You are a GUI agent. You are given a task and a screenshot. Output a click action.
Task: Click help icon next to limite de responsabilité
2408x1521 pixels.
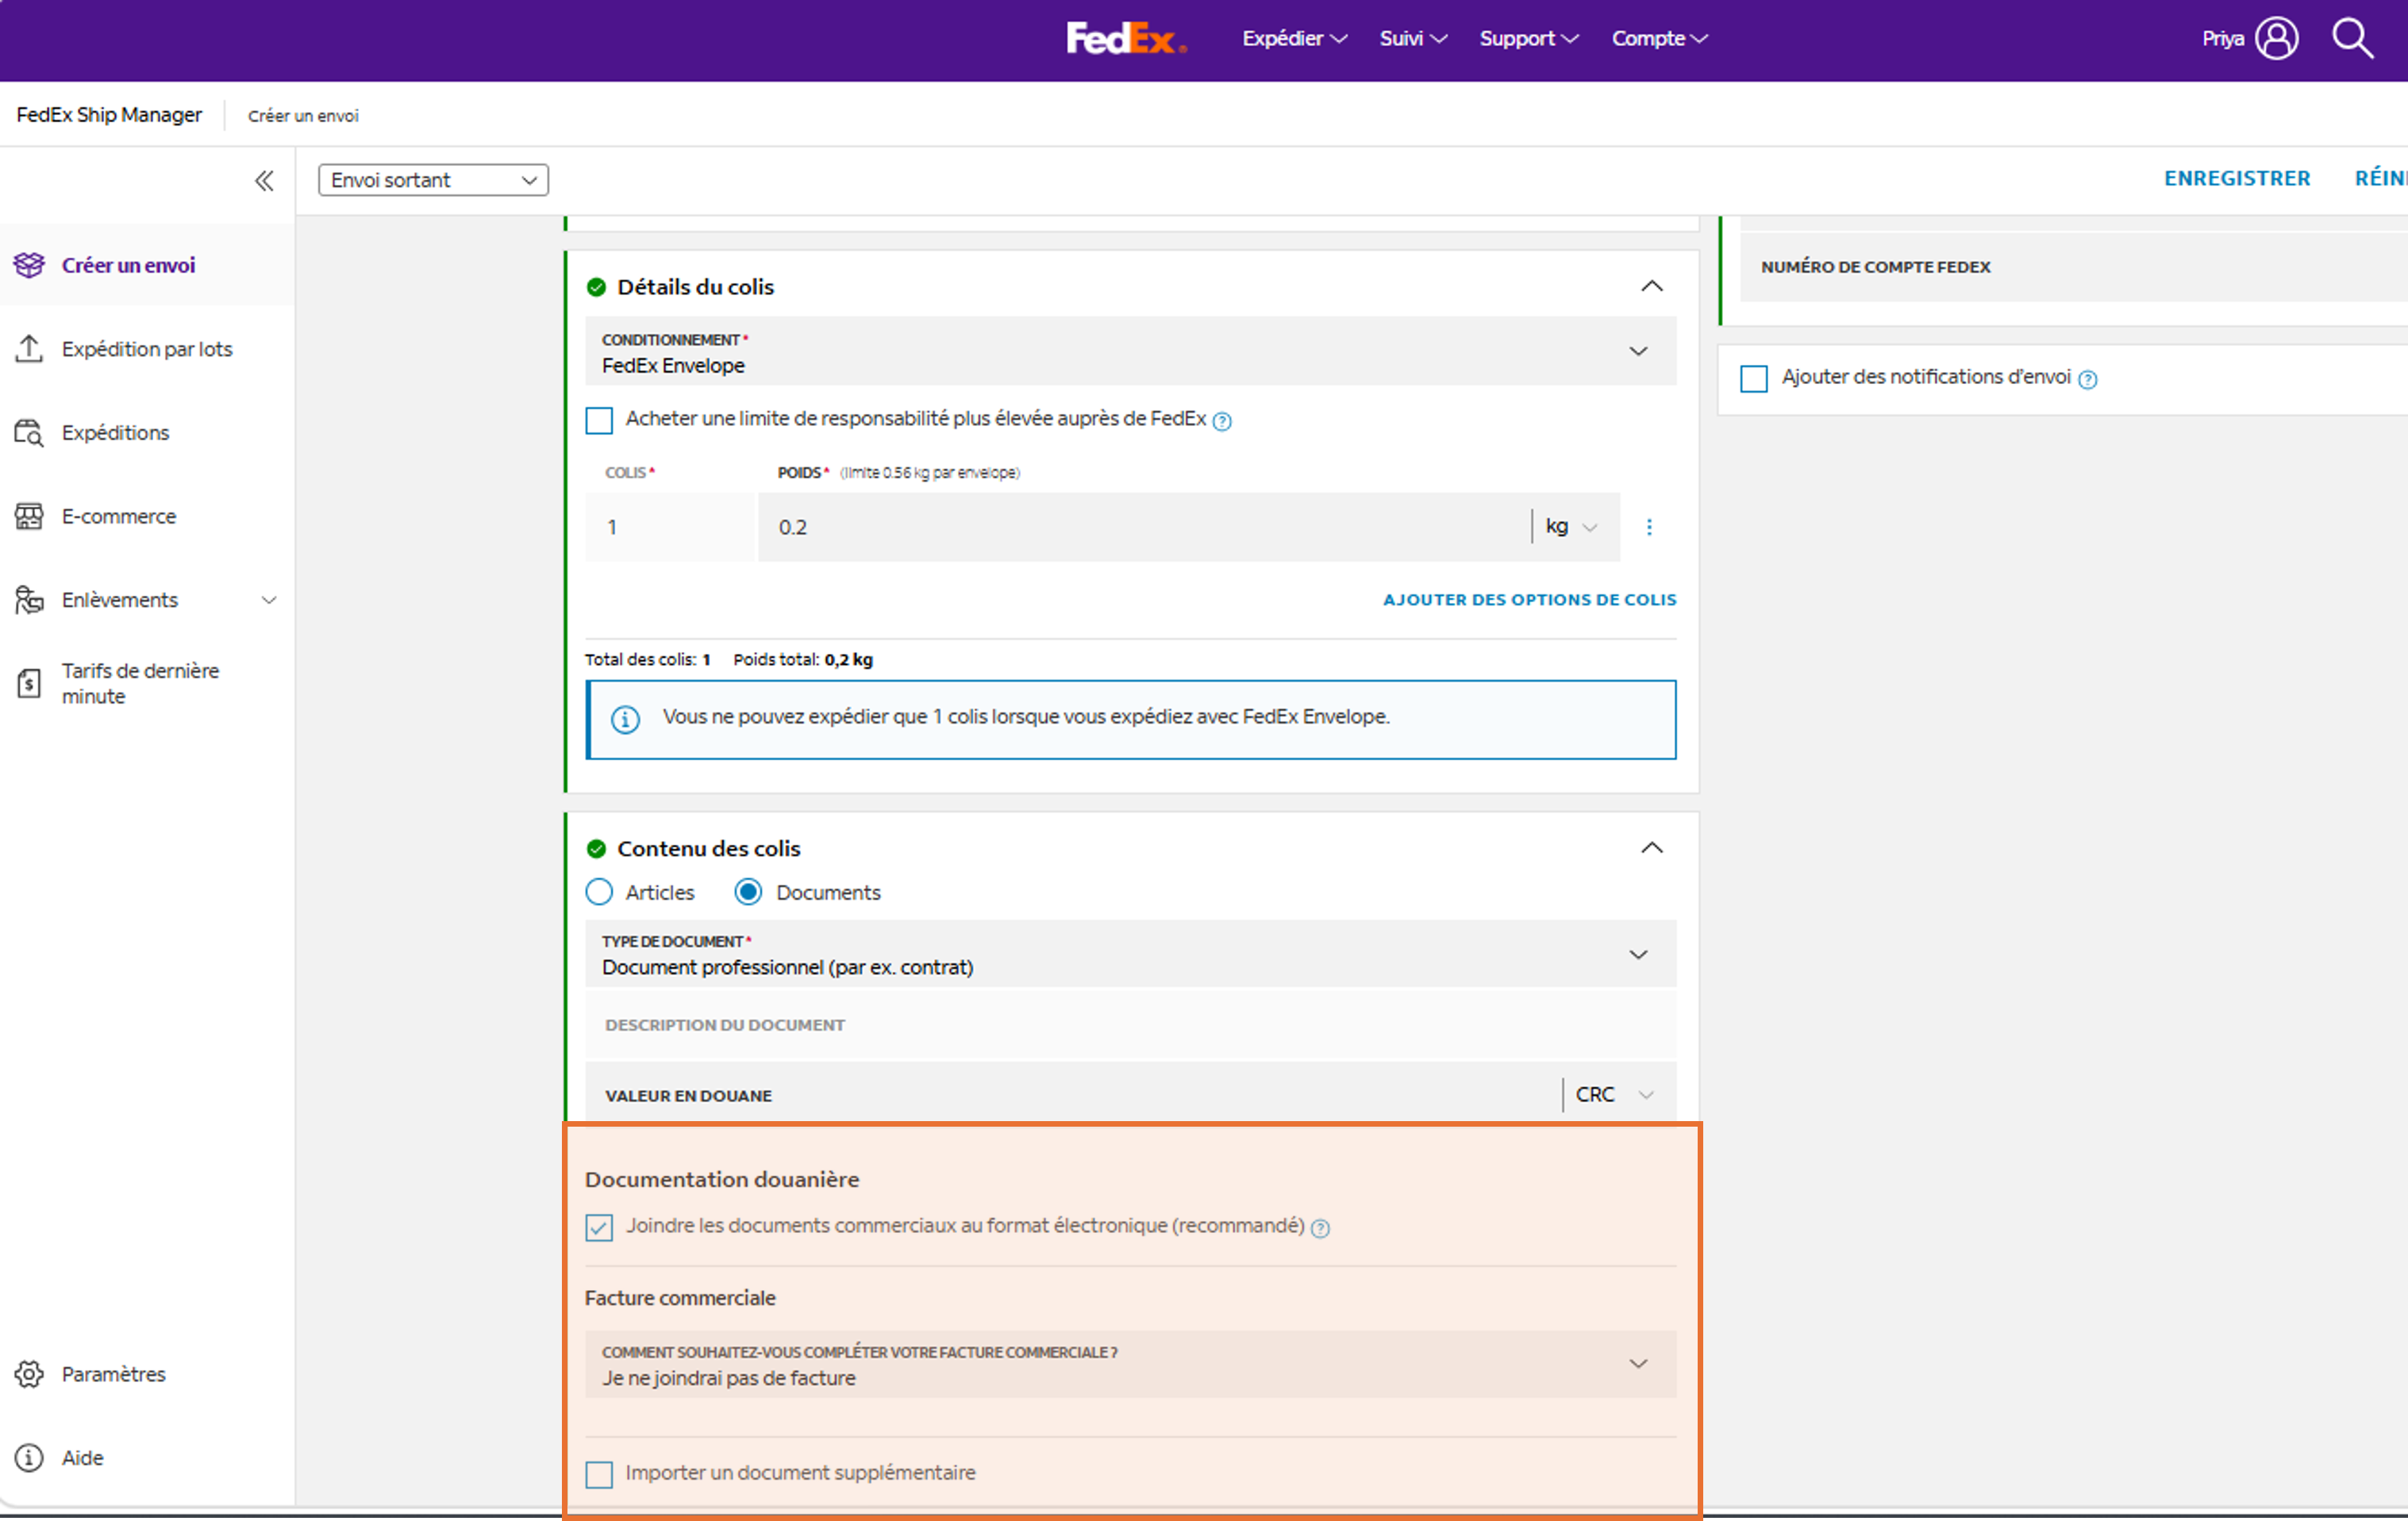pos(1222,421)
